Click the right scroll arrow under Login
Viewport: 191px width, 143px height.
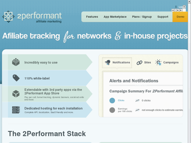(x=181, y=10)
